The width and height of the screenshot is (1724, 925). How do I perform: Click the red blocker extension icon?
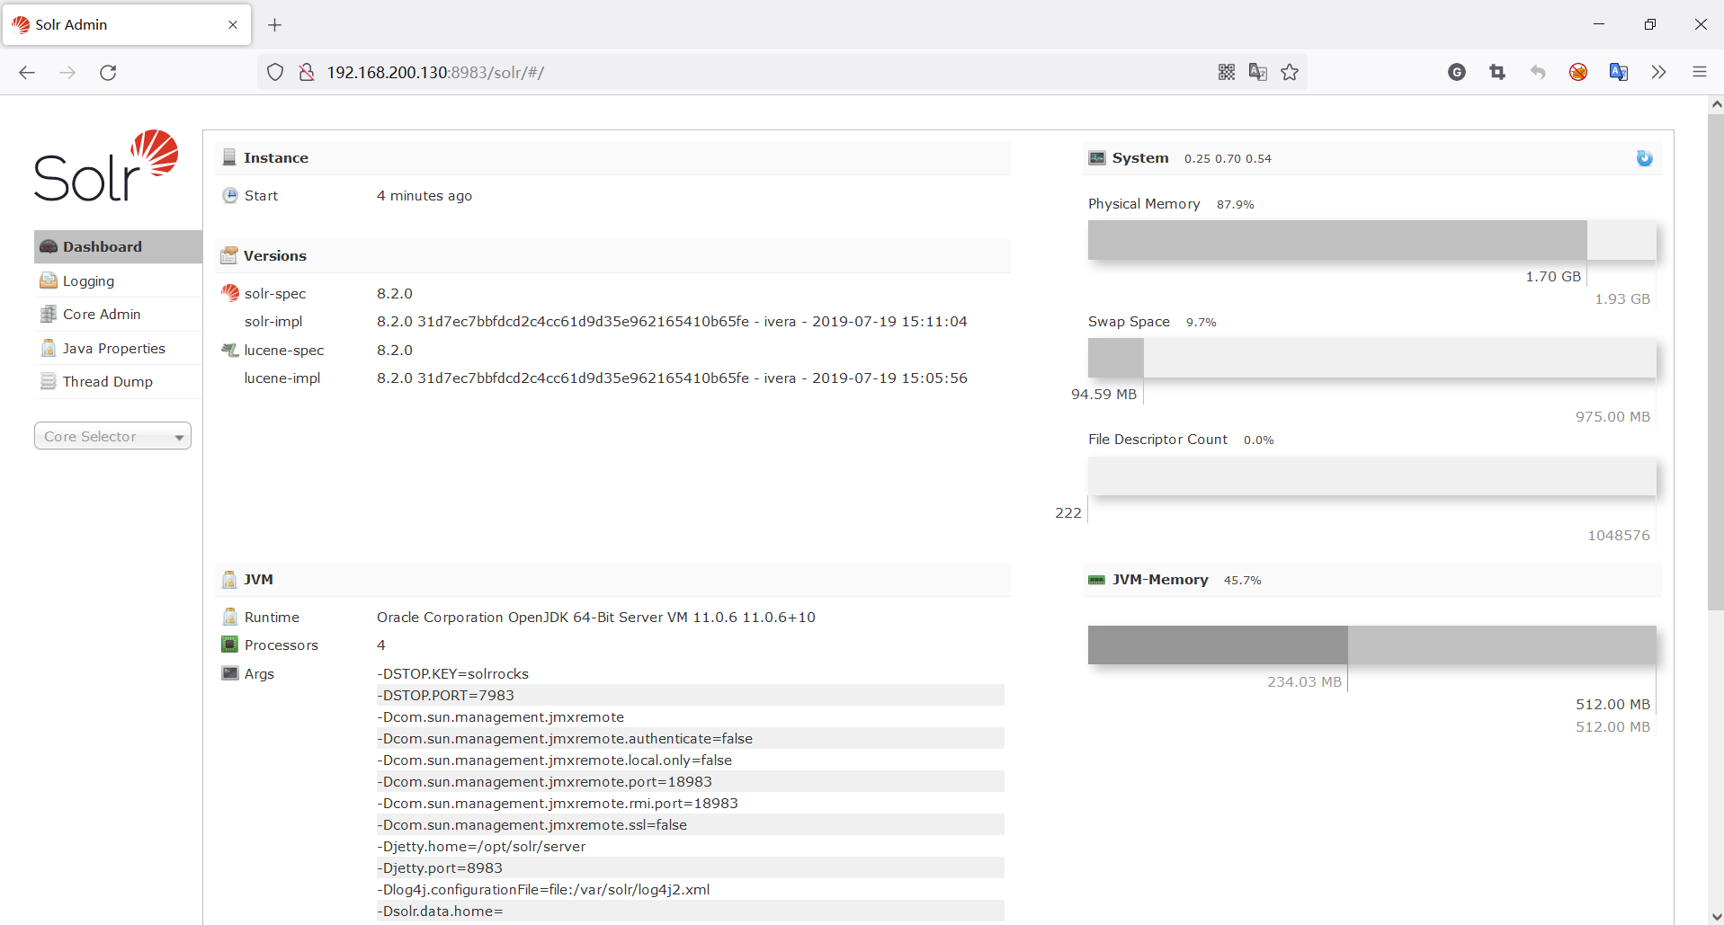pos(1578,72)
